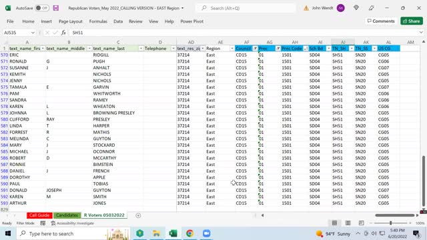Click the pen drawing icon in title bar
Screen dimensions: 427x240
coord(371,8)
